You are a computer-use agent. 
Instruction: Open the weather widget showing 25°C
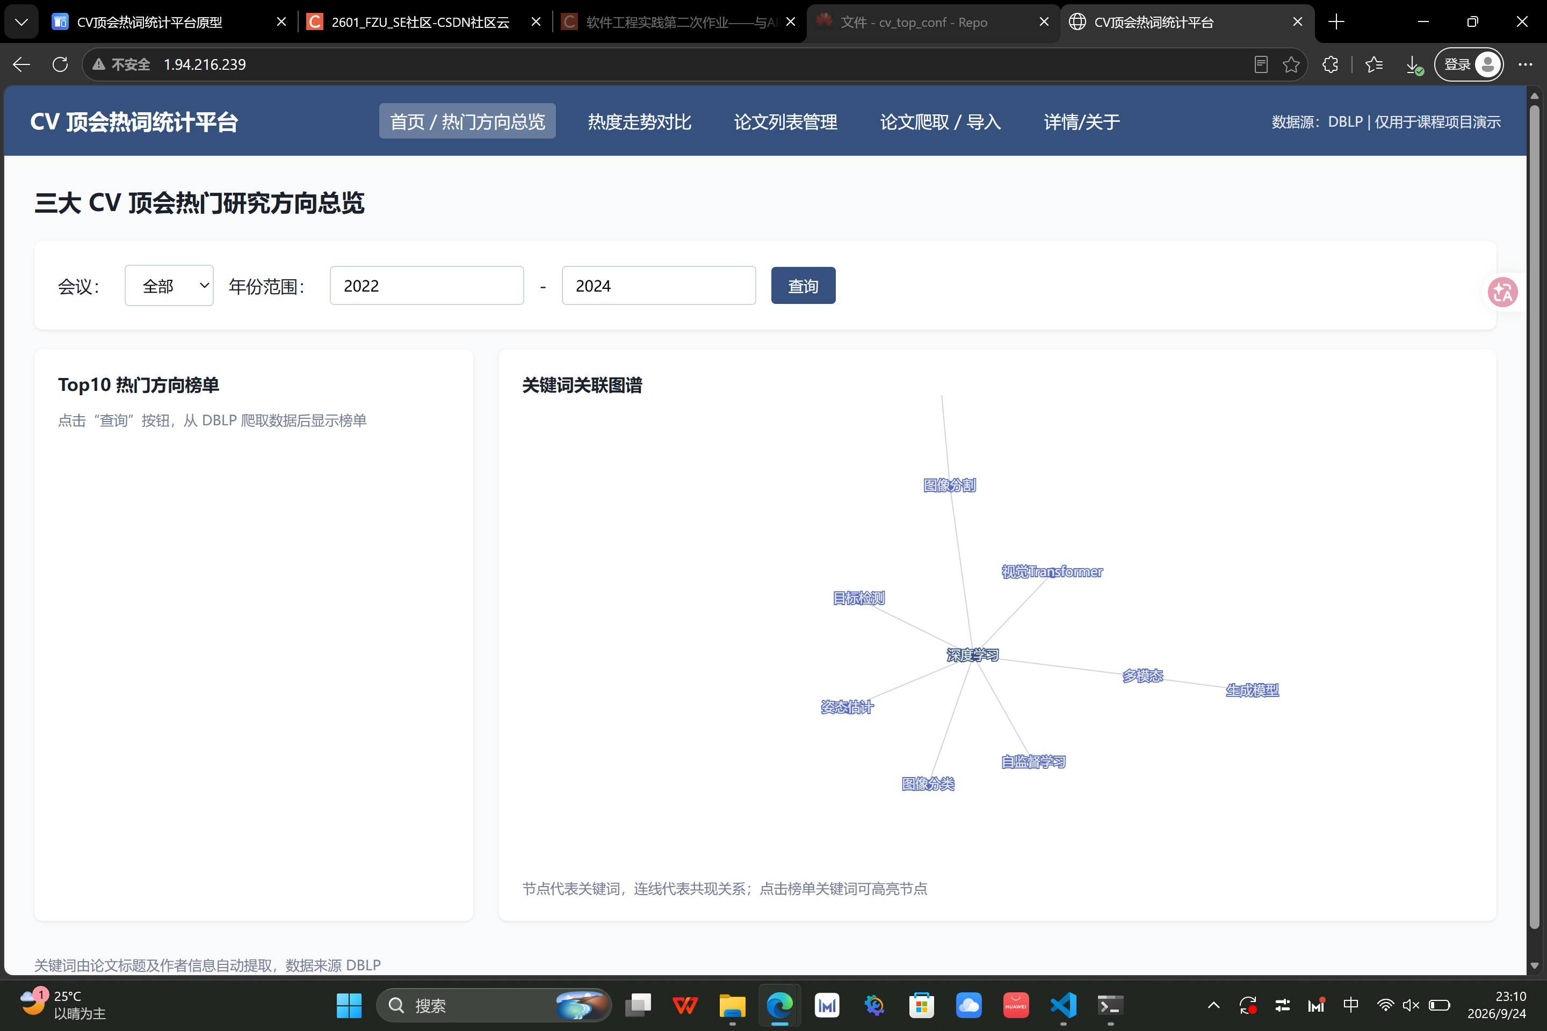(x=63, y=1005)
